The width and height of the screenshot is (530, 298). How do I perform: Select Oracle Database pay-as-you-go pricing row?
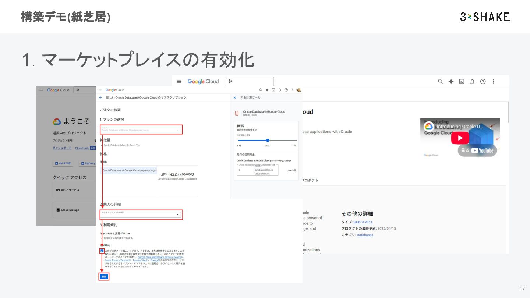coord(128,170)
